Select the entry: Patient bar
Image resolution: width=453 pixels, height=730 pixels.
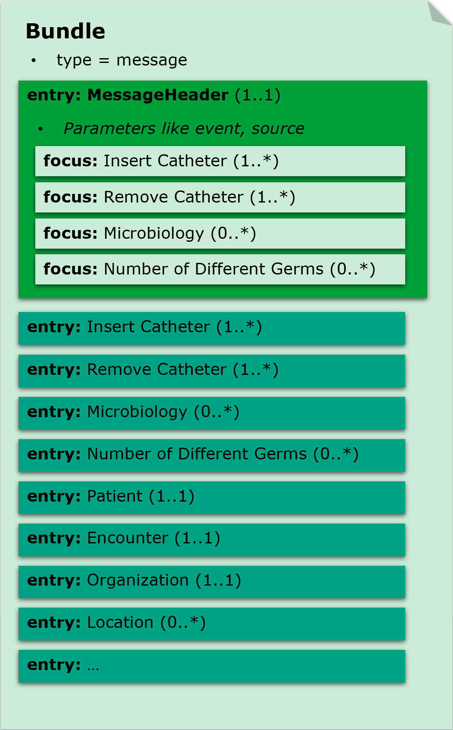[x=211, y=497]
